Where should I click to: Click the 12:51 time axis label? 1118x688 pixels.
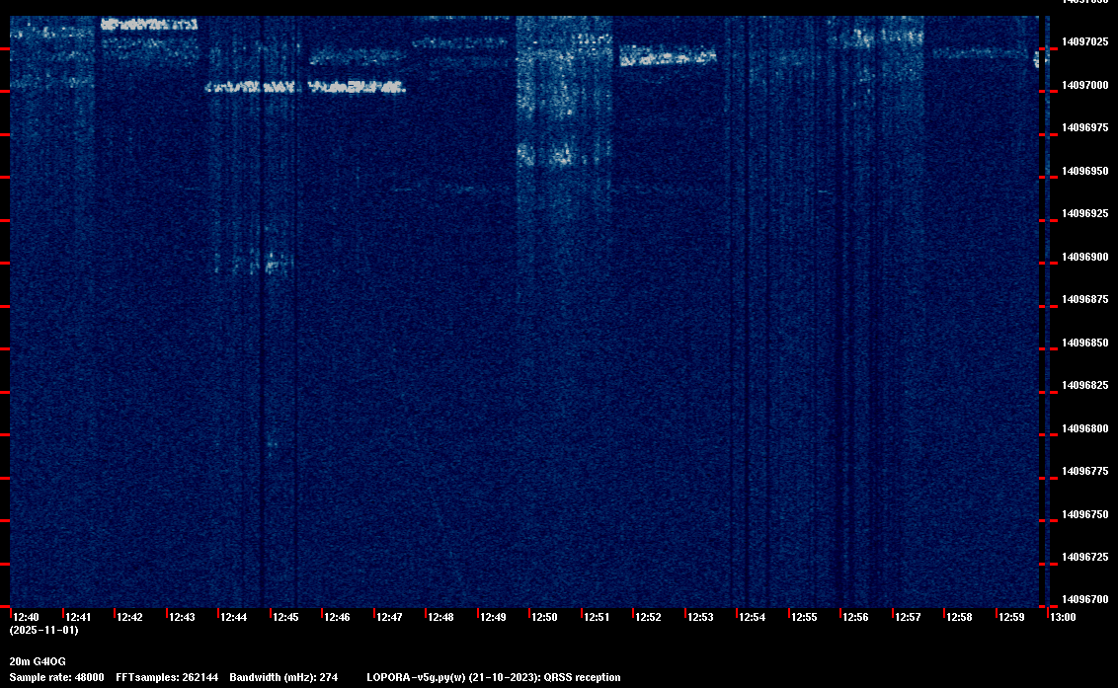(x=597, y=617)
